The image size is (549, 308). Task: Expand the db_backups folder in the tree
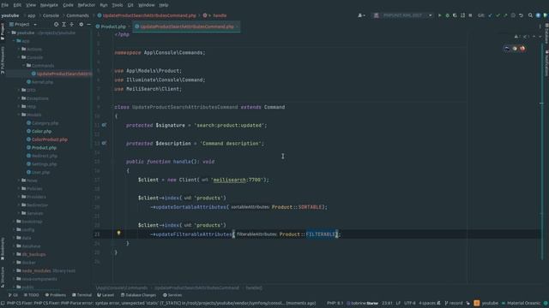pos(14,254)
